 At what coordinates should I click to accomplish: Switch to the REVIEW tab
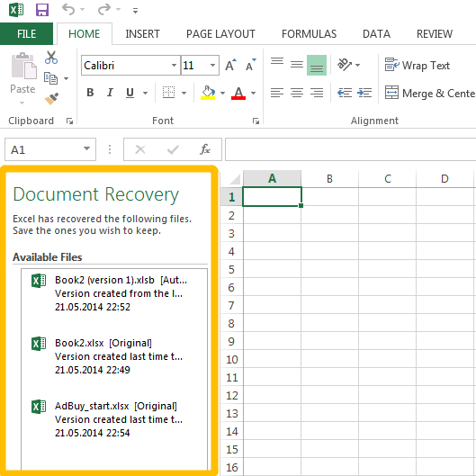click(435, 33)
